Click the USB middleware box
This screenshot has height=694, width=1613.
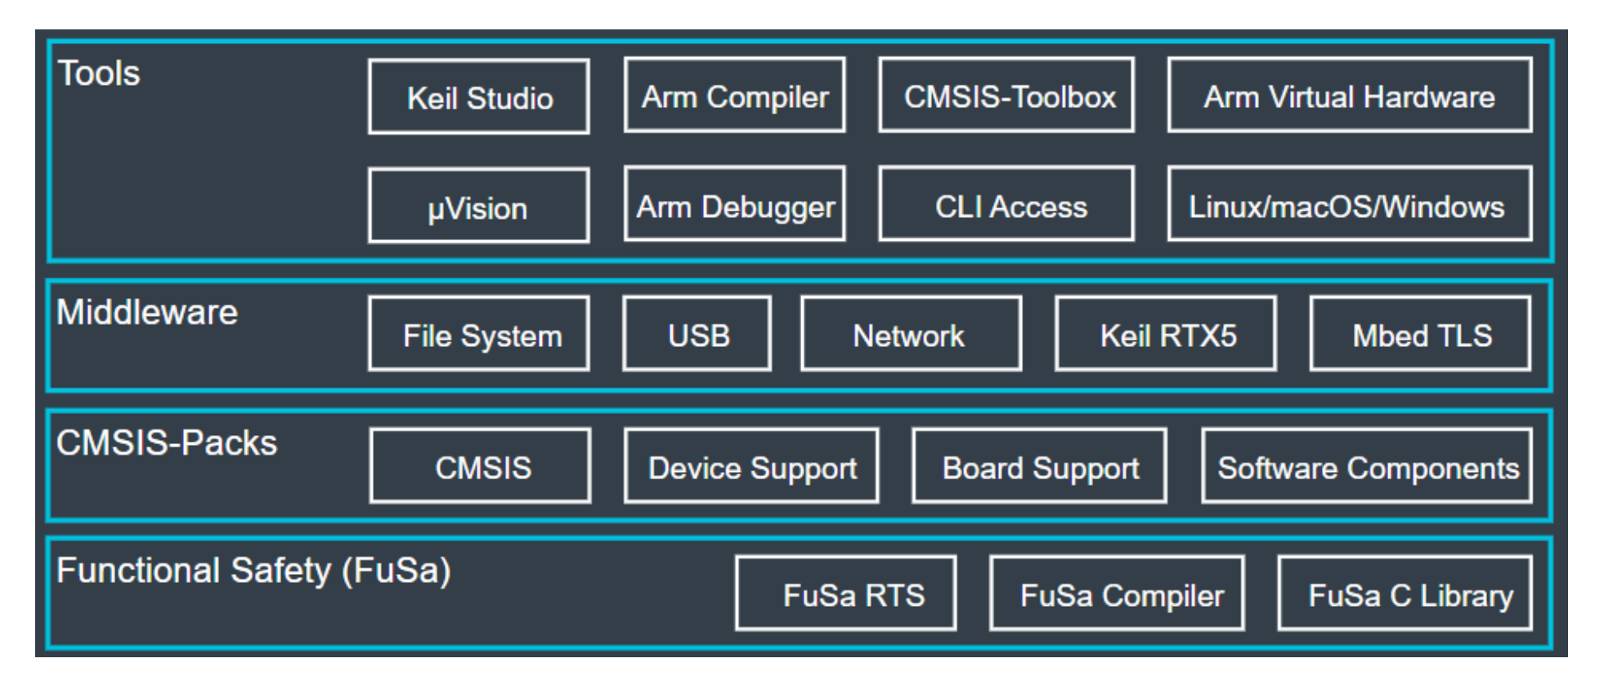click(x=697, y=334)
